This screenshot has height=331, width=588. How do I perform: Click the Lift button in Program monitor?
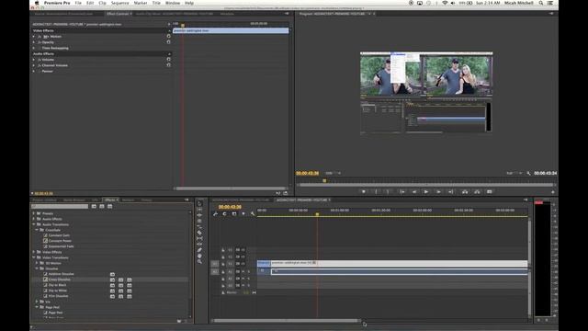coord(465,192)
